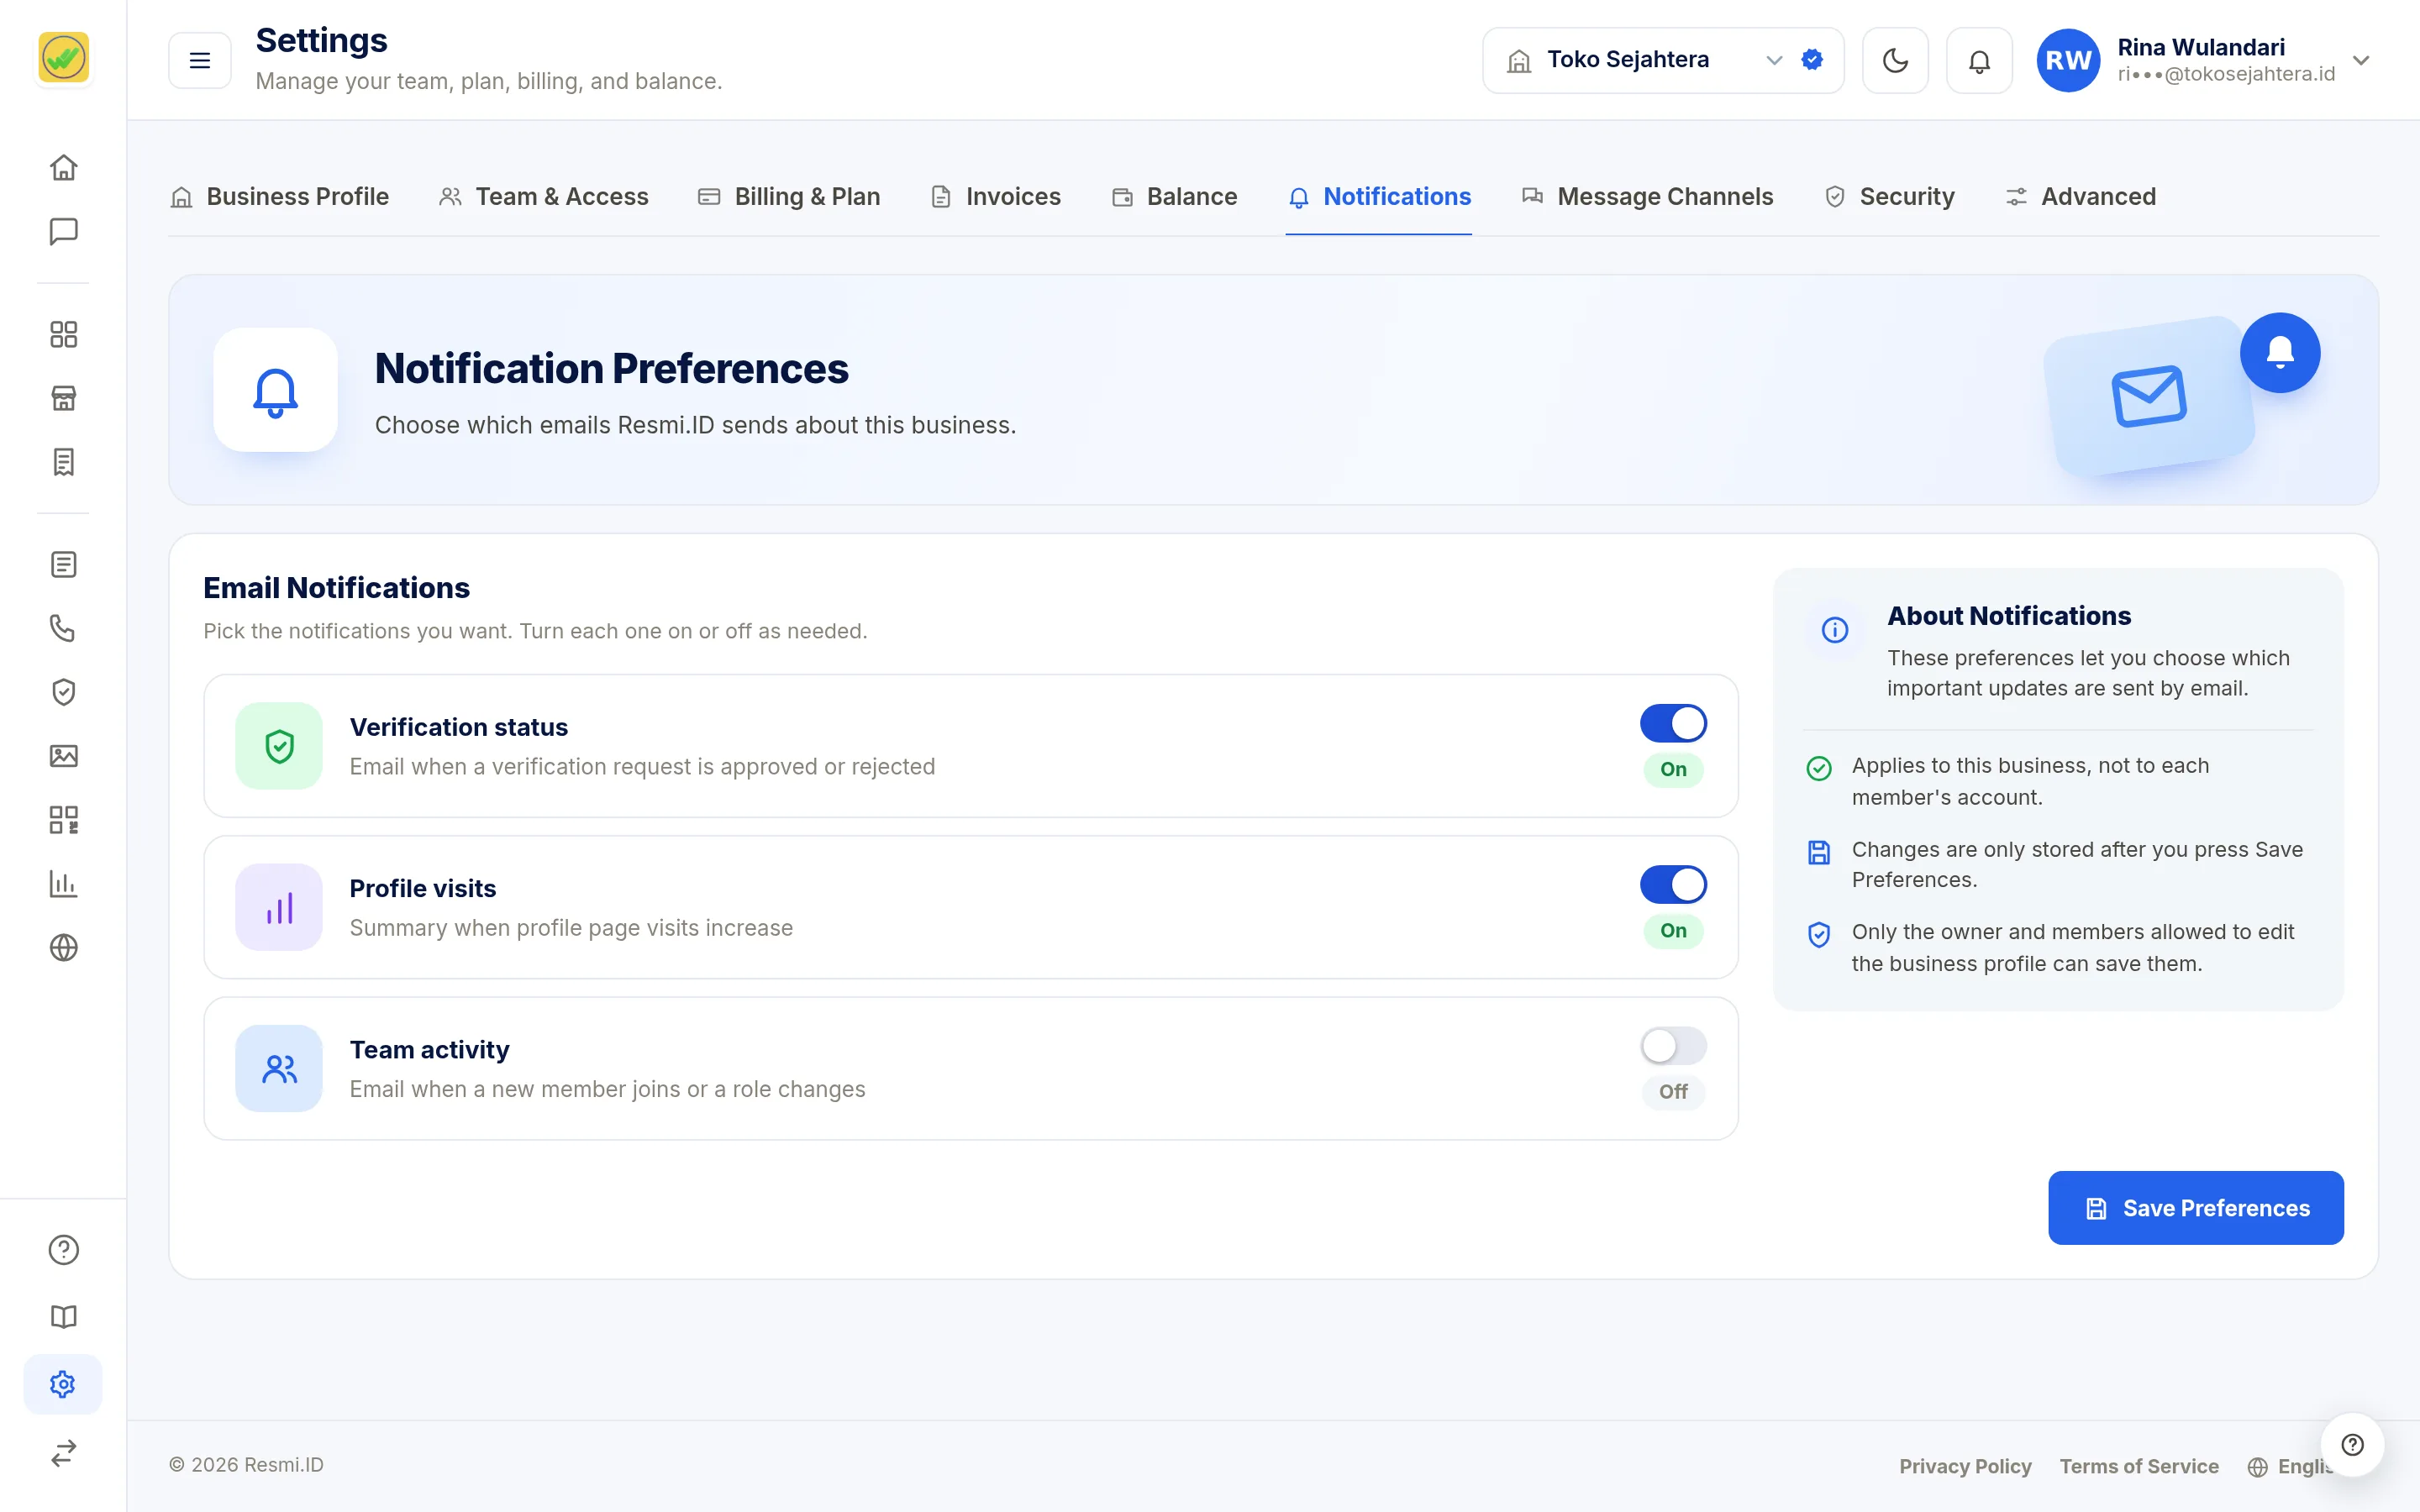Open the shield verification sidebar icon
The width and height of the screenshot is (2420, 1512).
(x=63, y=692)
